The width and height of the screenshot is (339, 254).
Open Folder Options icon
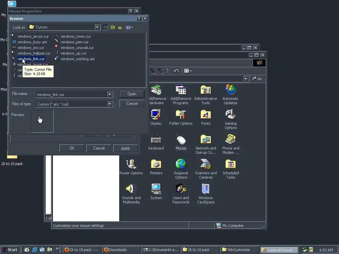tap(181, 117)
